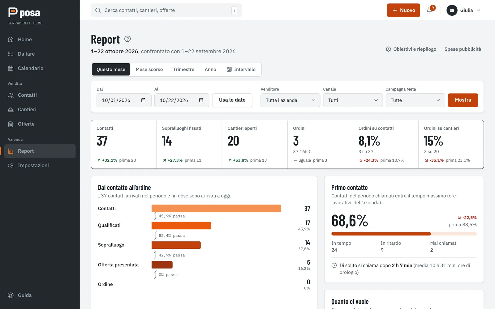495x309 pixels.
Task: Click the search magnifier icon
Action: (98, 10)
